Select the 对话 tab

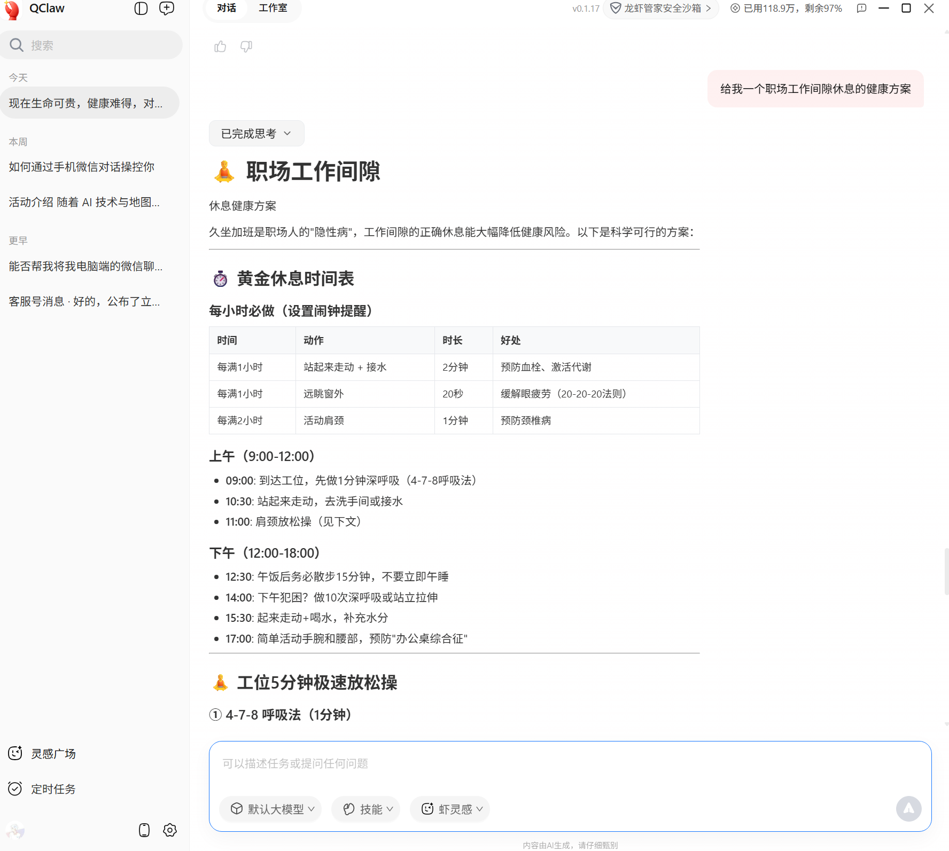(x=225, y=7)
